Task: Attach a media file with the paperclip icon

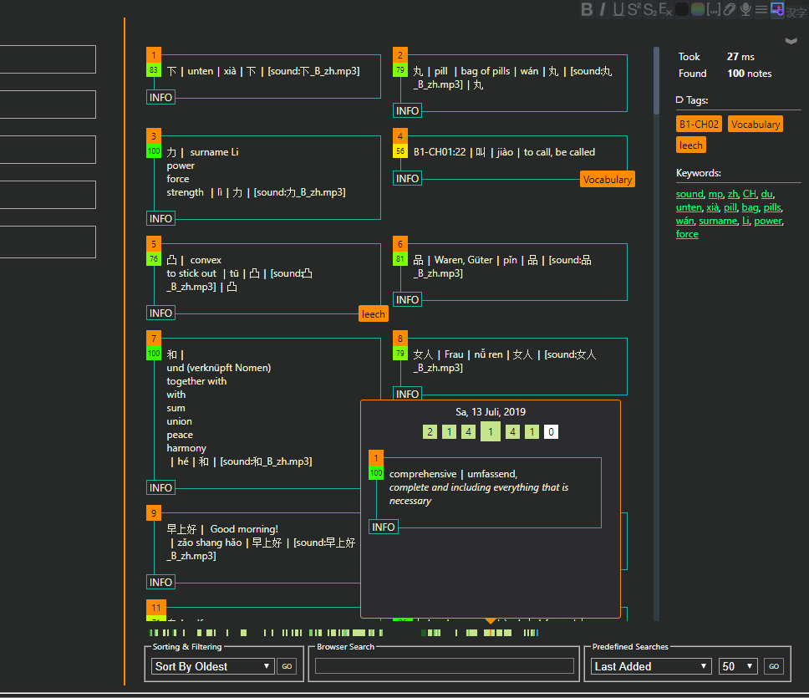Action: pos(729,9)
